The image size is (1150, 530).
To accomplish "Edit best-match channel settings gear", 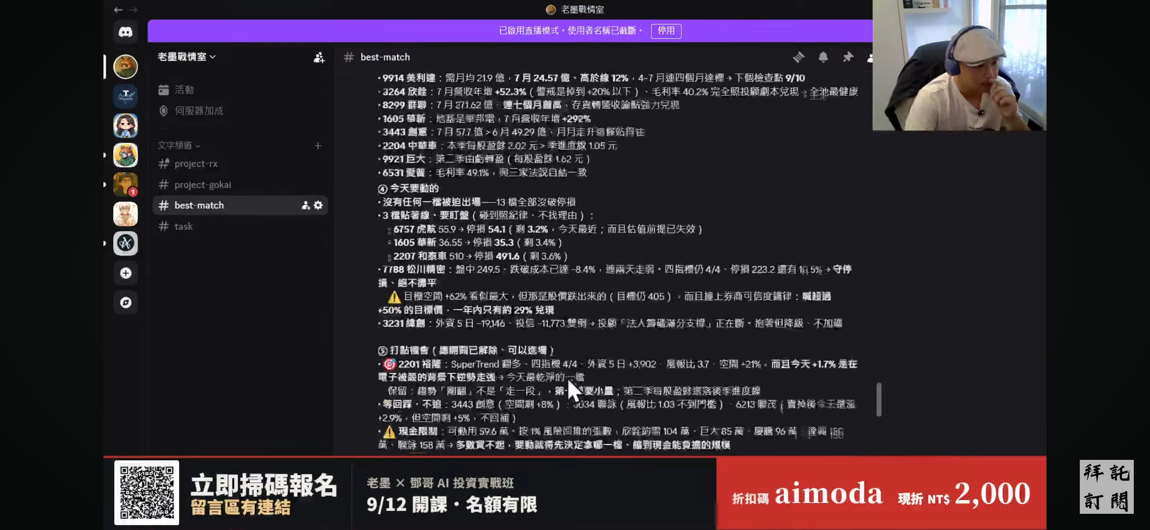I will 319,205.
